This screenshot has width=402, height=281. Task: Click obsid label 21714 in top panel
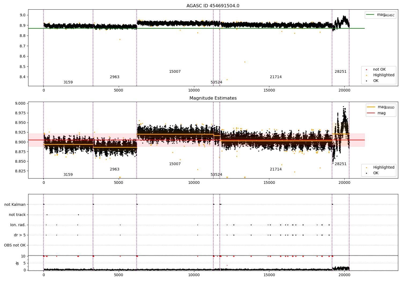click(x=276, y=77)
